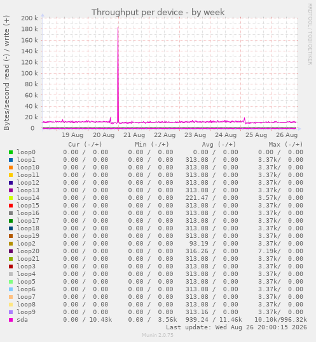The width and height of the screenshot is (316, 342).
Task: Select the loop16 device label
Action: [x=28, y=213]
